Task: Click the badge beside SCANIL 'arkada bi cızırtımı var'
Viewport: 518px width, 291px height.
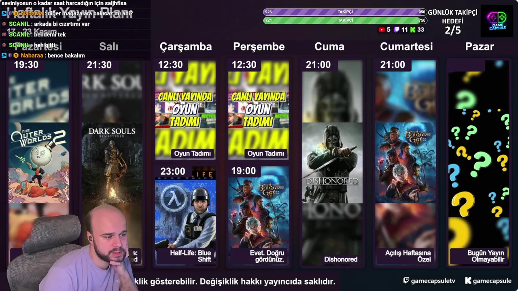Action: tap(4, 24)
